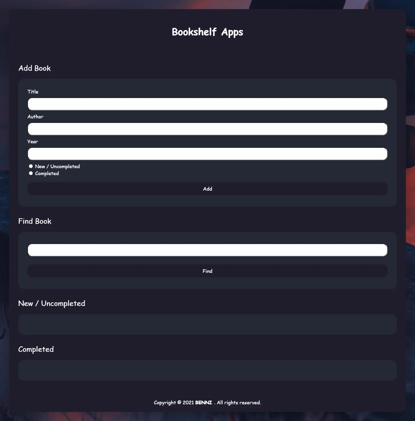Click inside the Author input field
The width and height of the screenshot is (415, 421).
207,129
